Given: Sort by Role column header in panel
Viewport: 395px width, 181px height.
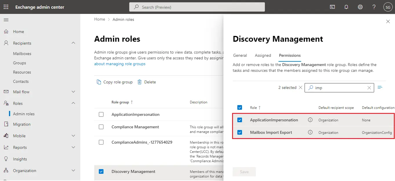Looking at the screenshot, I should (x=255, y=107).
